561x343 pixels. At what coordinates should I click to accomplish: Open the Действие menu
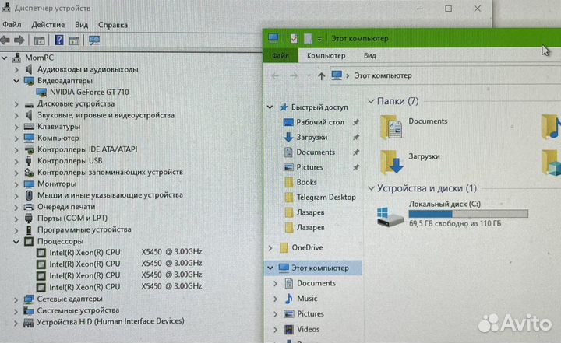[48, 25]
